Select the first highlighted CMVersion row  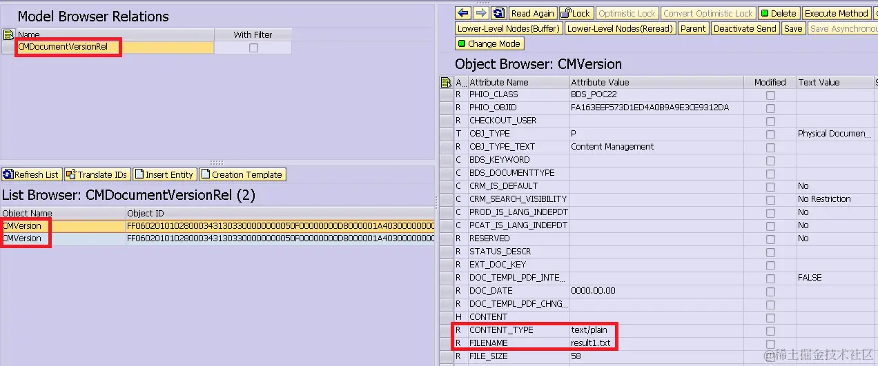click(x=218, y=225)
